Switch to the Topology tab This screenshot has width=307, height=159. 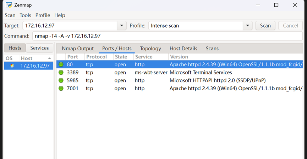point(150,49)
